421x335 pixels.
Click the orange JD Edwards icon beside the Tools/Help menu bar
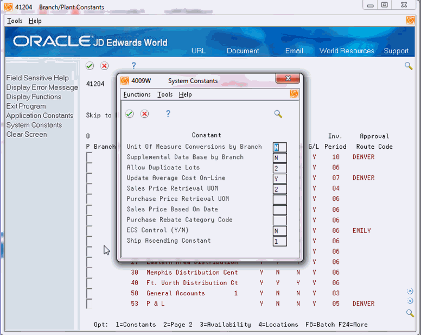(x=410, y=21)
